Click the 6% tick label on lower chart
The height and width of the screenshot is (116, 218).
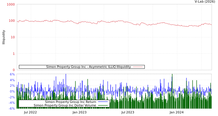tap(12, 74)
